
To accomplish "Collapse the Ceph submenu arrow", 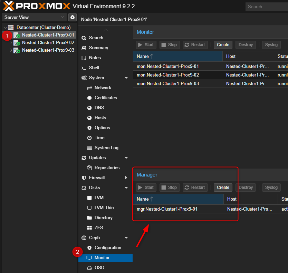I will (x=126, y=237).
